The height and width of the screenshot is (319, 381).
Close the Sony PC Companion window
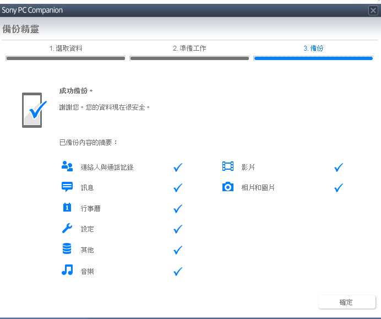tap(373, 10)
